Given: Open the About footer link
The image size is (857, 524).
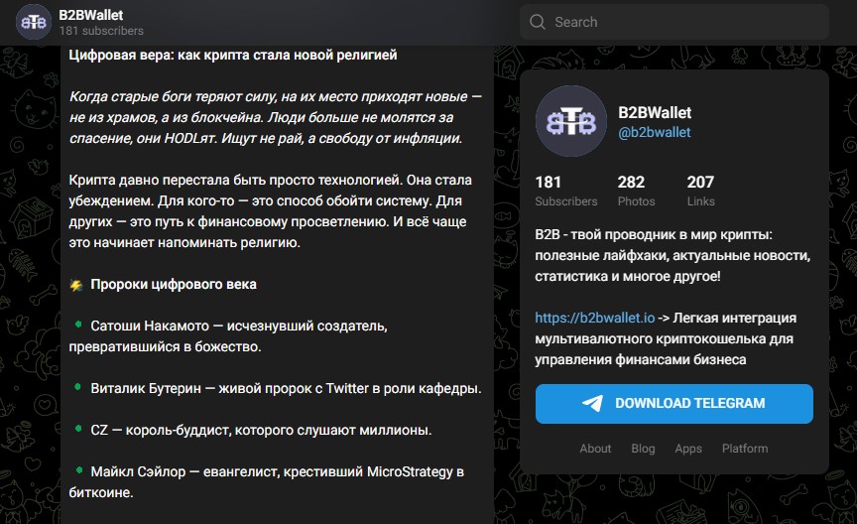Looking at the screenshot, I should (595, 449).
